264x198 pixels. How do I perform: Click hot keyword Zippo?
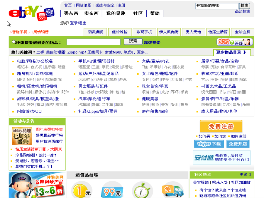click(72, 53)
